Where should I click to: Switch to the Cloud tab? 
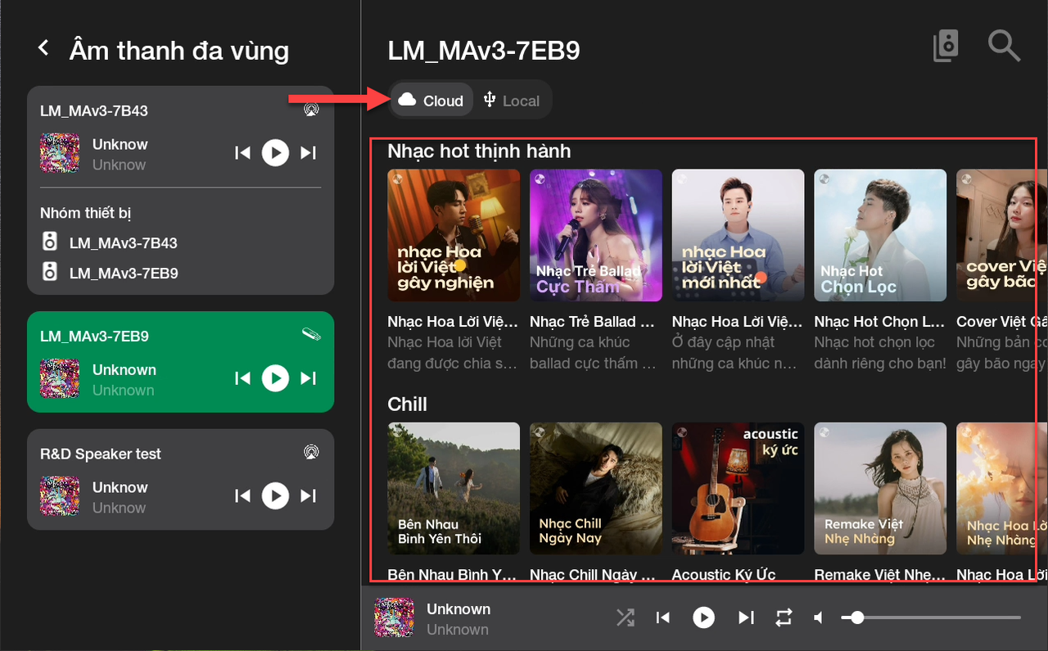point(431,101)
